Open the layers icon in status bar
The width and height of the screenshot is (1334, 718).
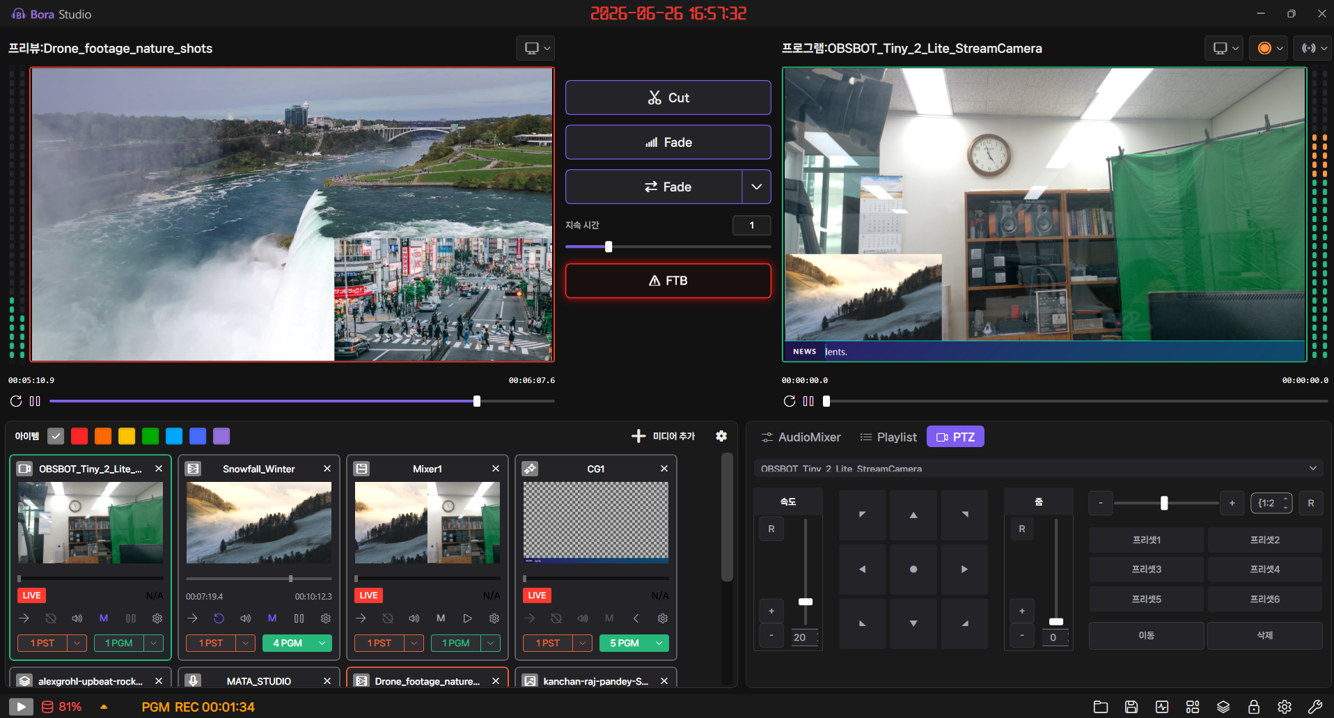pos(1223,707)
